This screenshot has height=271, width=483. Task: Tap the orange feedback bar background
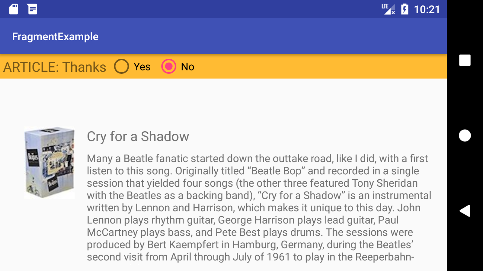320,67
